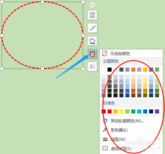Click top-right resize handle of ellipse
This screenshot has width=165, height=154.
coord(83,2)
